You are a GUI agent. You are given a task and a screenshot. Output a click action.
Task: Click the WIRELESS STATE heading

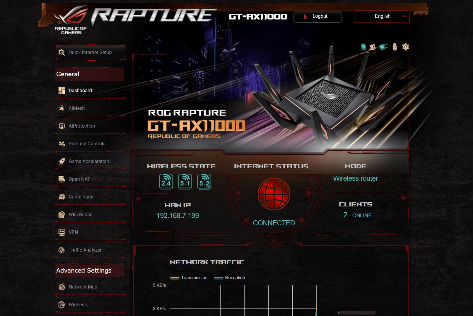(x=181, y=166)
